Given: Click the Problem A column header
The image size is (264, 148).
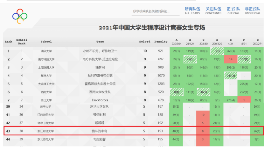Looking at the screenshot, I should pos(177,42).
